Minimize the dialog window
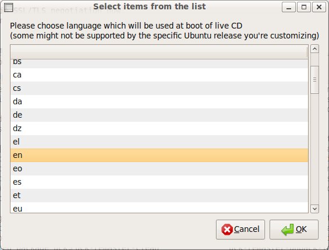The width and height of the screenshot is (329, 250). [289, 8]
